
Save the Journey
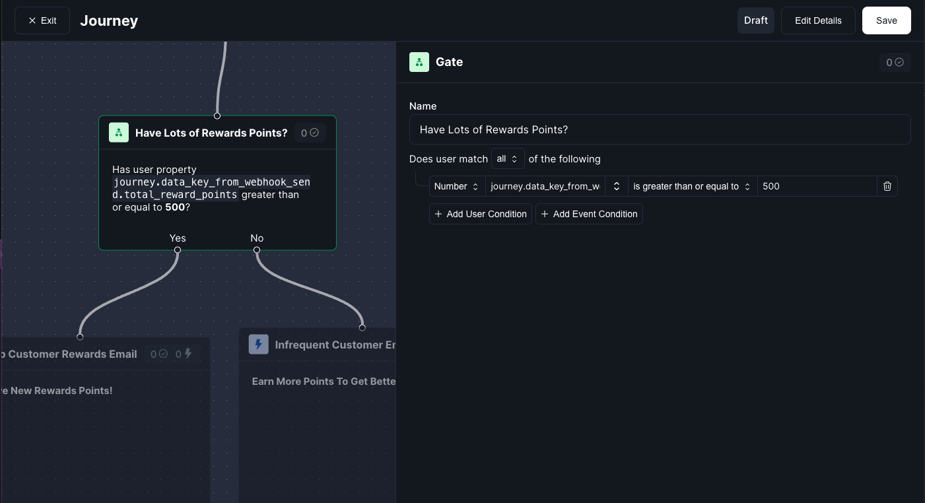coord(886,20)
